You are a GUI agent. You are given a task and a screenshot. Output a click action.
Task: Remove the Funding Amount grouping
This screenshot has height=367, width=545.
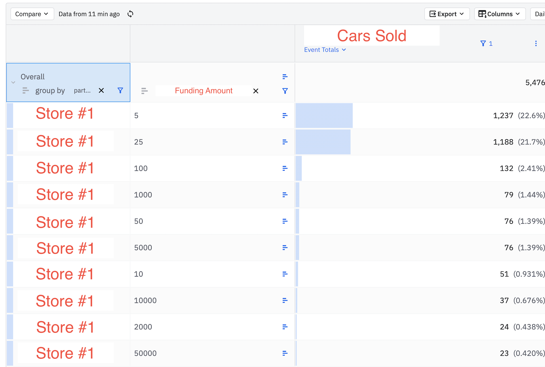coord(256,91)
